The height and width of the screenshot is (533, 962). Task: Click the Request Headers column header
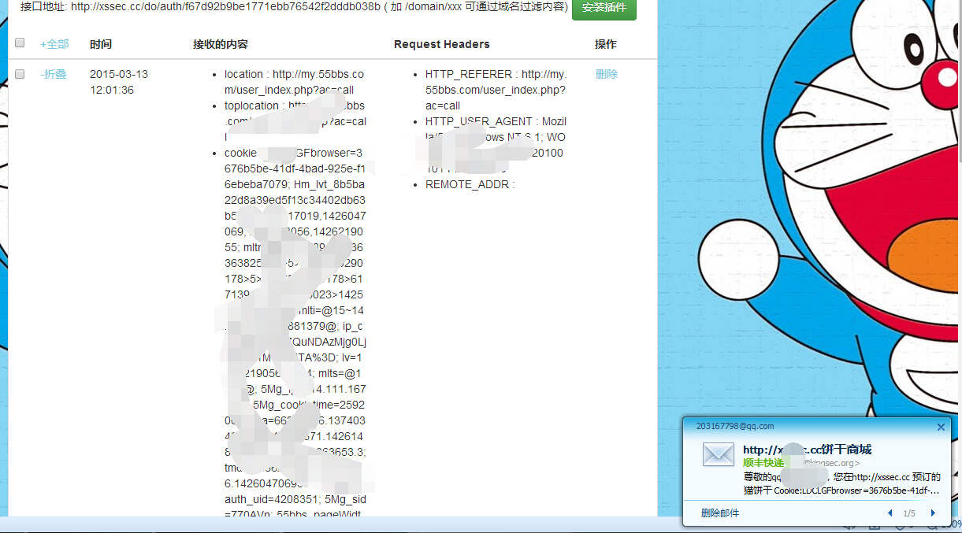click(x=442, y=44)
